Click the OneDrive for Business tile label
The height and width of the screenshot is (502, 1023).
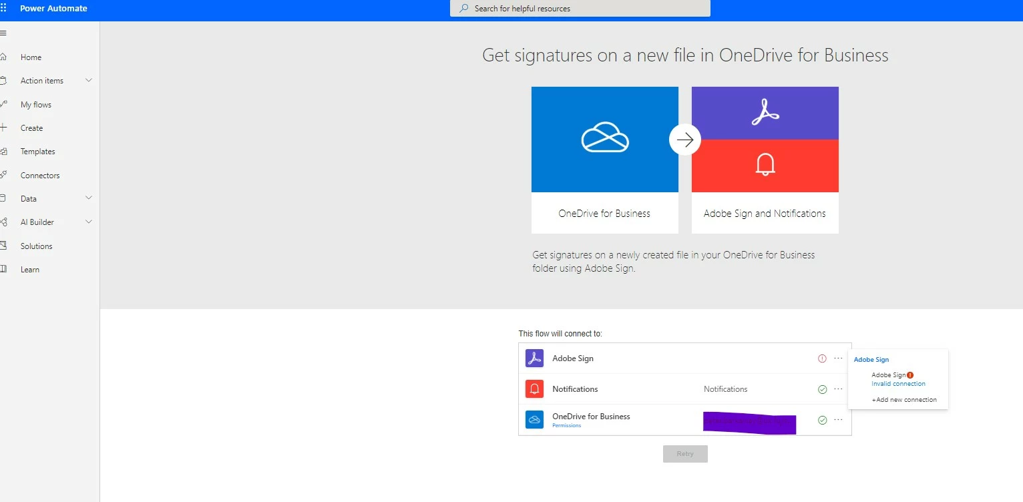604,214
